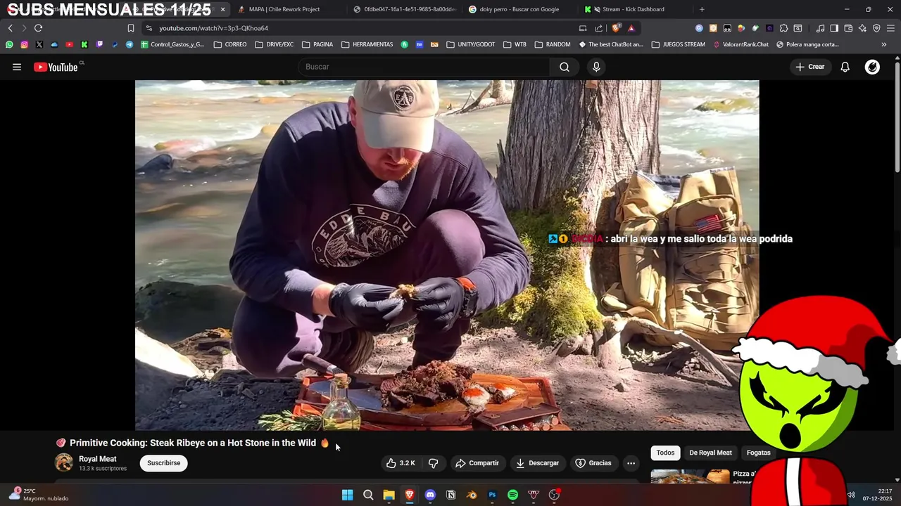Click the share page icon in address bar

(598, 28)
